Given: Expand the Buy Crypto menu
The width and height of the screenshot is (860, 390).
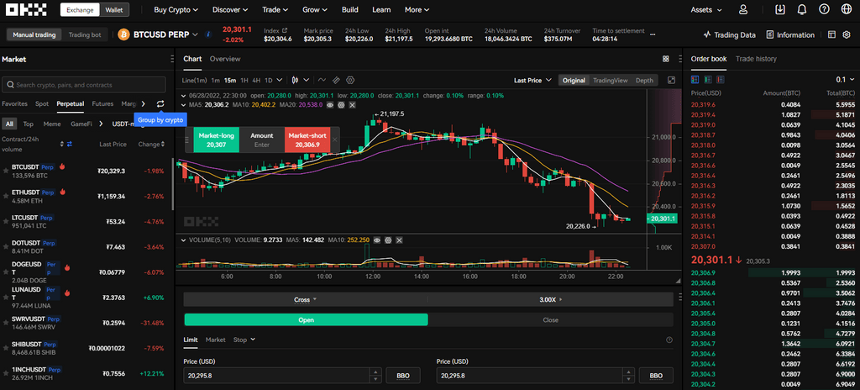Looking at the screenshot, I should [176, 9].
